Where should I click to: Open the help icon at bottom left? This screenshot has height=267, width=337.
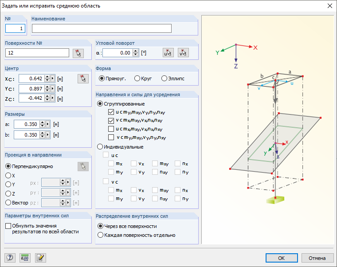coord(10,258)
